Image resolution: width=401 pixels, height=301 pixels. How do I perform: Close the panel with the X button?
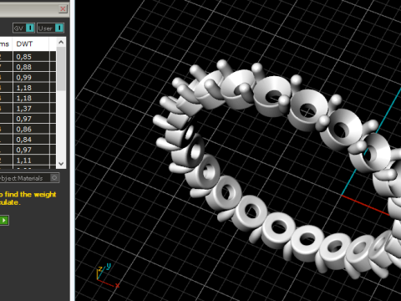pyautogui.click(x=63, y=9)
